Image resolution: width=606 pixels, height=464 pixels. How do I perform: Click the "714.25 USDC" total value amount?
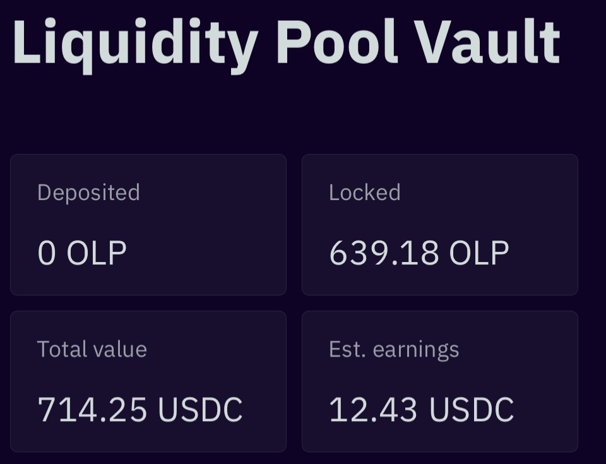[x=140, y=409]
